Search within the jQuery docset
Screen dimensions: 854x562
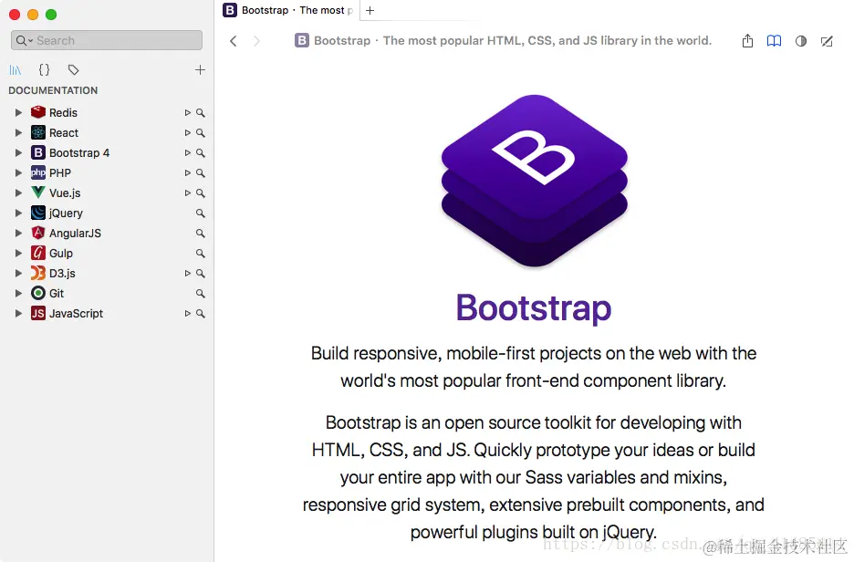click(x=201, y=213)
